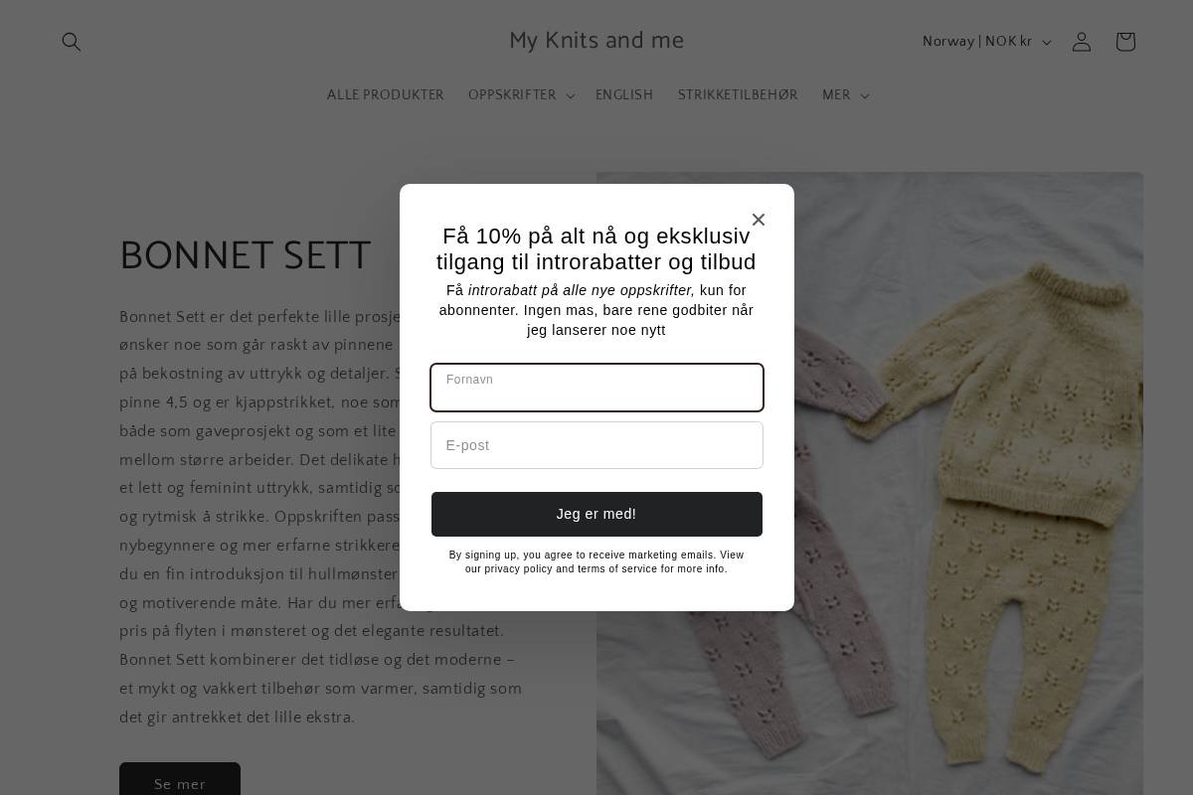Image resolution: width=1193 pixels, height=795 pixels.
Task: Select ALLE PRODUKTER in the navigation
Action: [x=386, y=95]
